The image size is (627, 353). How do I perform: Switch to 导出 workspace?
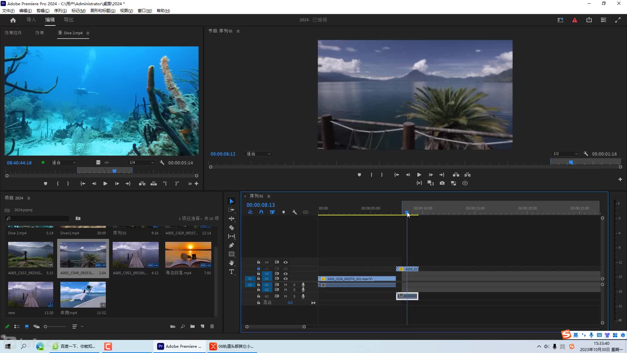pyautogui.click(x=68, y=20)
